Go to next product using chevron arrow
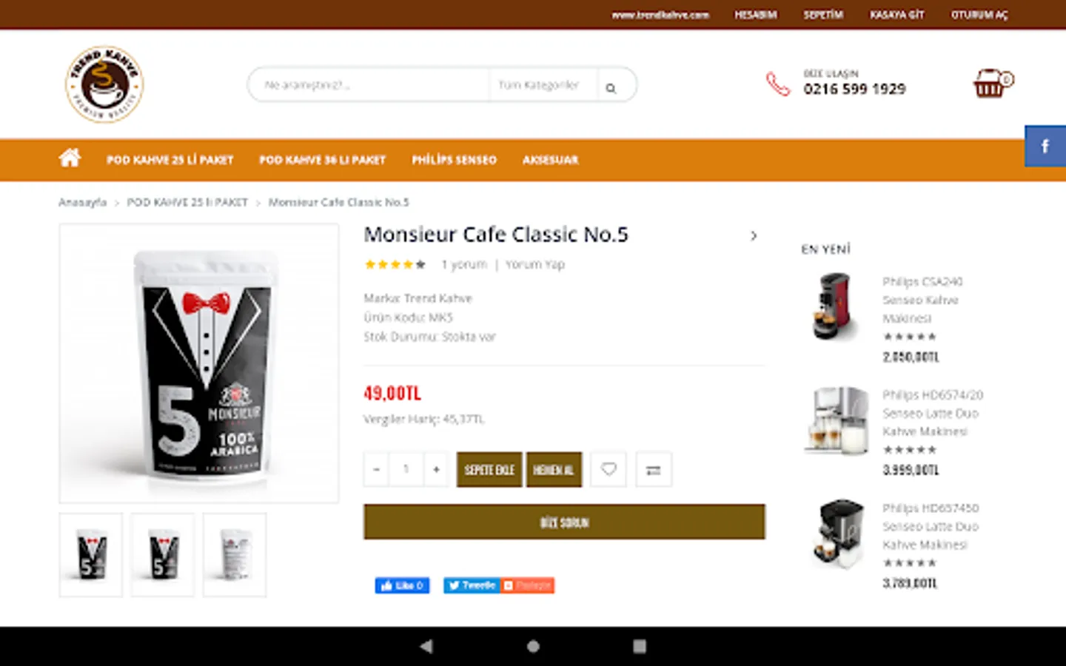1066x666 pixels. click(754, 236)
